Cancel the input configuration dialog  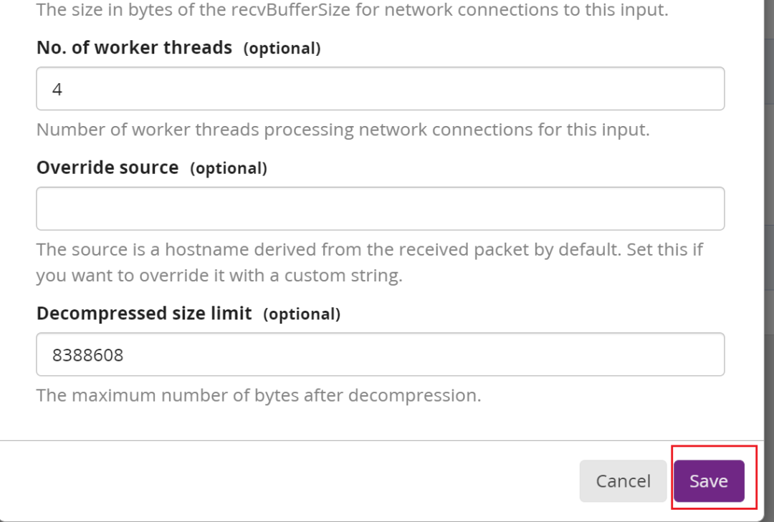pos(623,481)
